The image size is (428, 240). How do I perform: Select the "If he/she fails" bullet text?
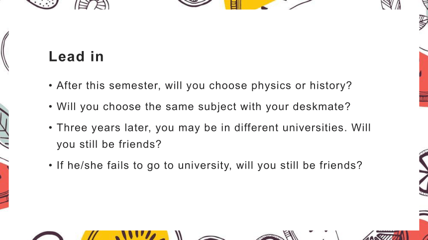point(210,165)
